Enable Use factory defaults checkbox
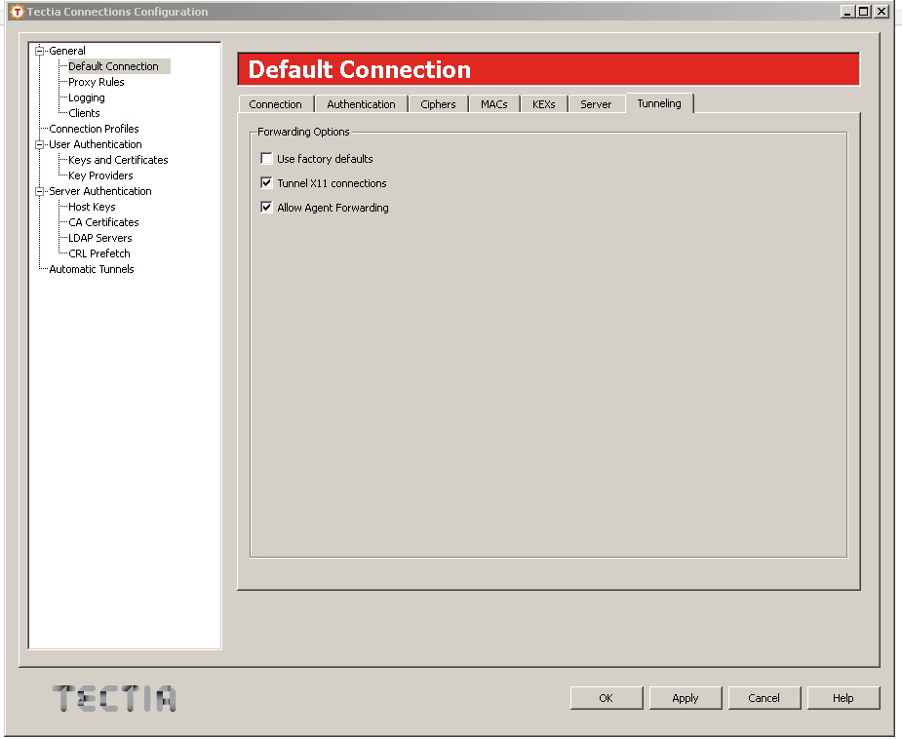The width and height of the screenshot is (902, 739). (266, 158)
